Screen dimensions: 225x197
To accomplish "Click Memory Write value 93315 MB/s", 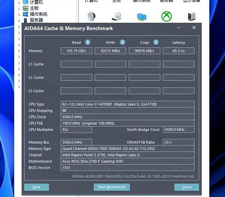I will click(x=111, y=51).
